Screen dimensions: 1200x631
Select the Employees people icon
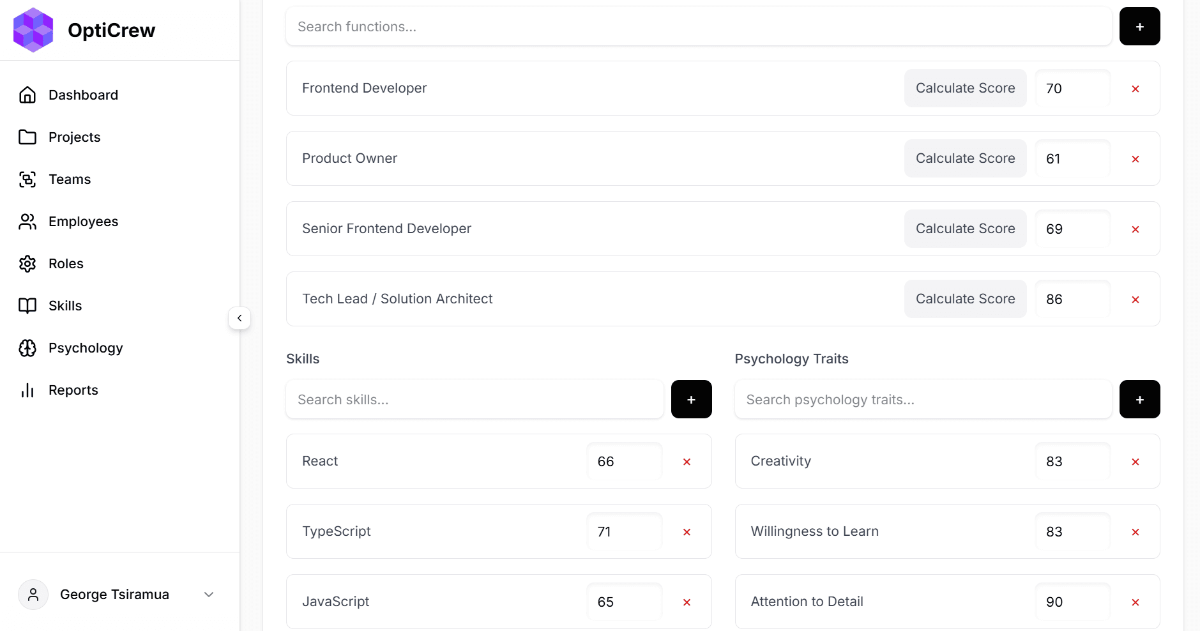[27, 222]
